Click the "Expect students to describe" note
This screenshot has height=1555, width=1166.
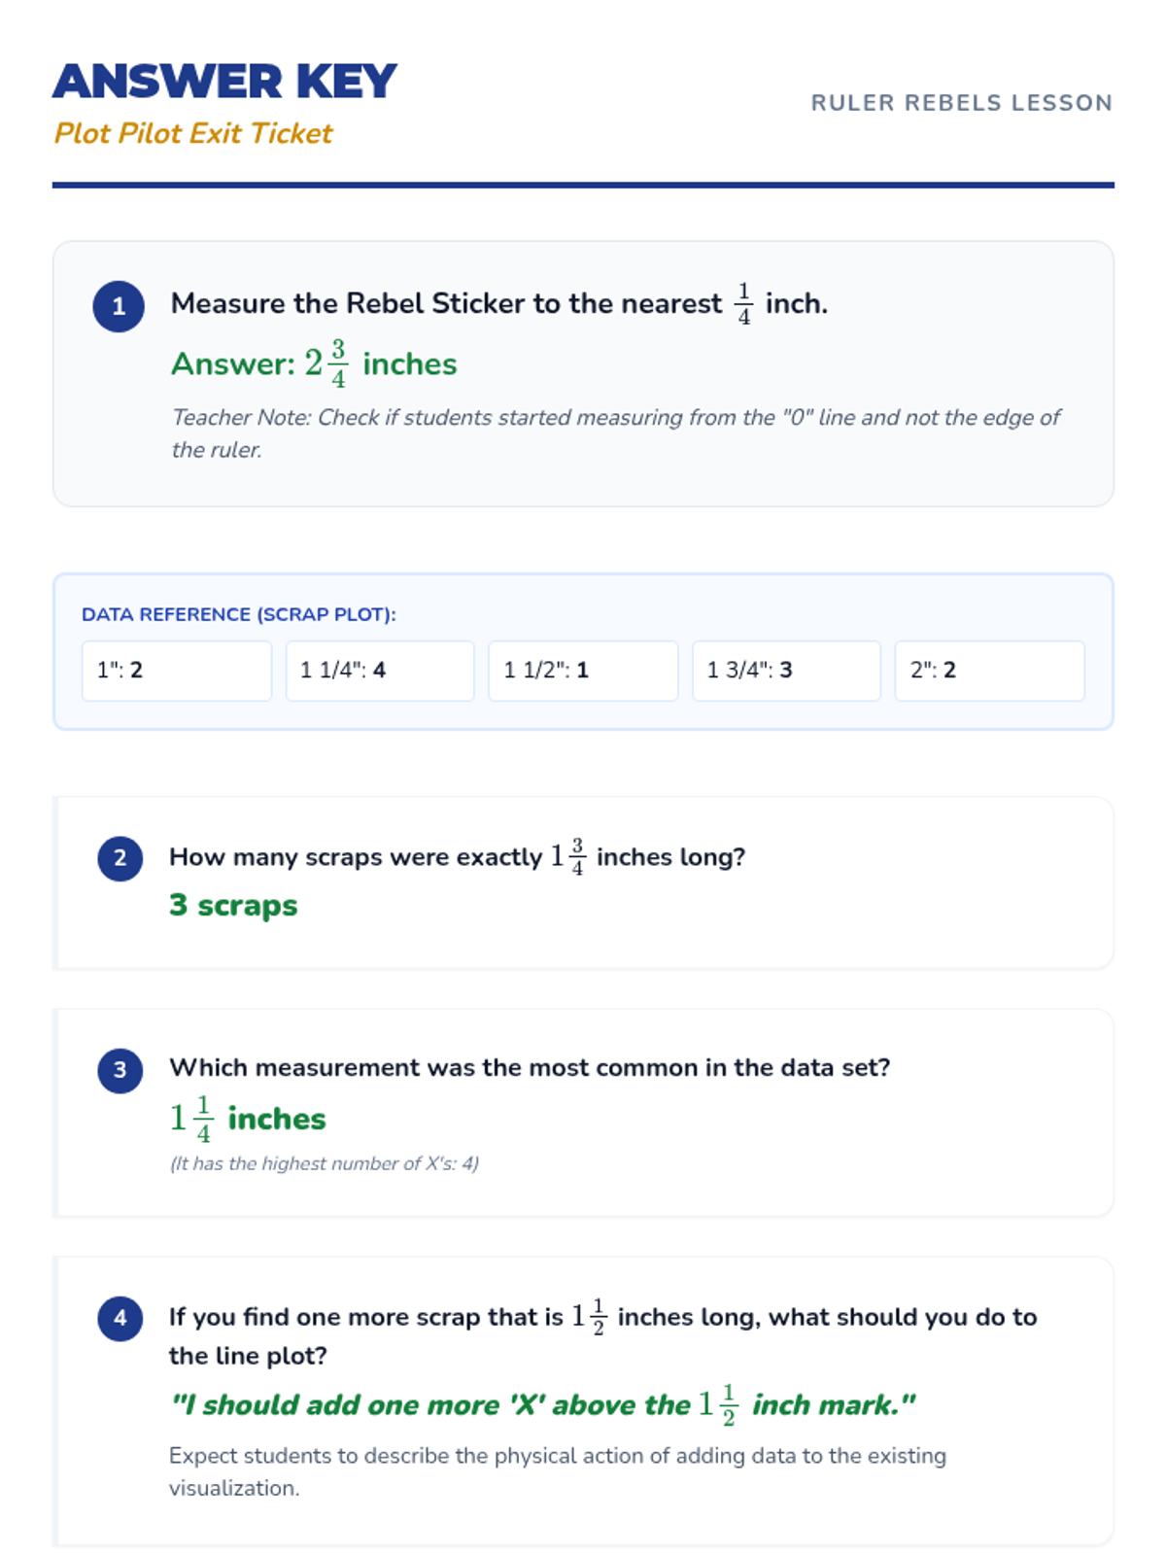tap(557, 1471)
